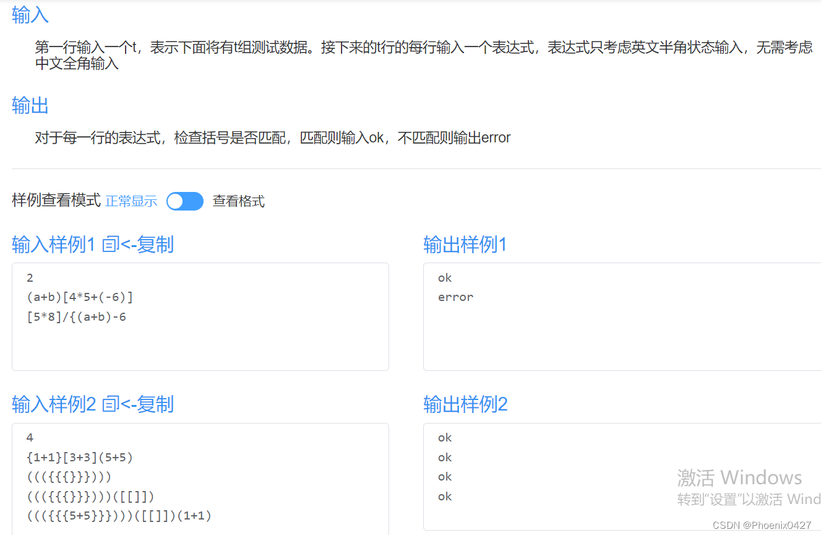Click the 正常显示 label
This screenshot has height=535, width=821.
pyautogui.click(x=131, y=201)
